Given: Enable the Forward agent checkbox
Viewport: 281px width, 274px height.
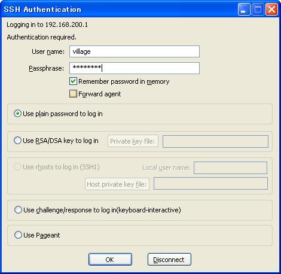Looking at the screenshot, I should (73, 94).
